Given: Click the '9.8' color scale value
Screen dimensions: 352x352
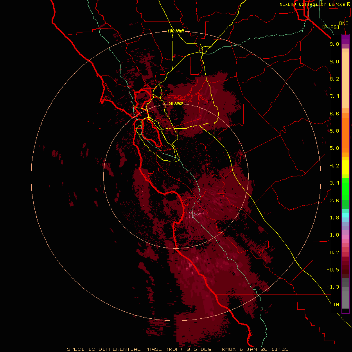Looking at the screenshot, I should [x=334, y=44].
